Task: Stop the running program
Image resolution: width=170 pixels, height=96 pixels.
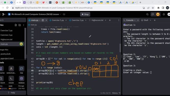Action: point(85,14)
